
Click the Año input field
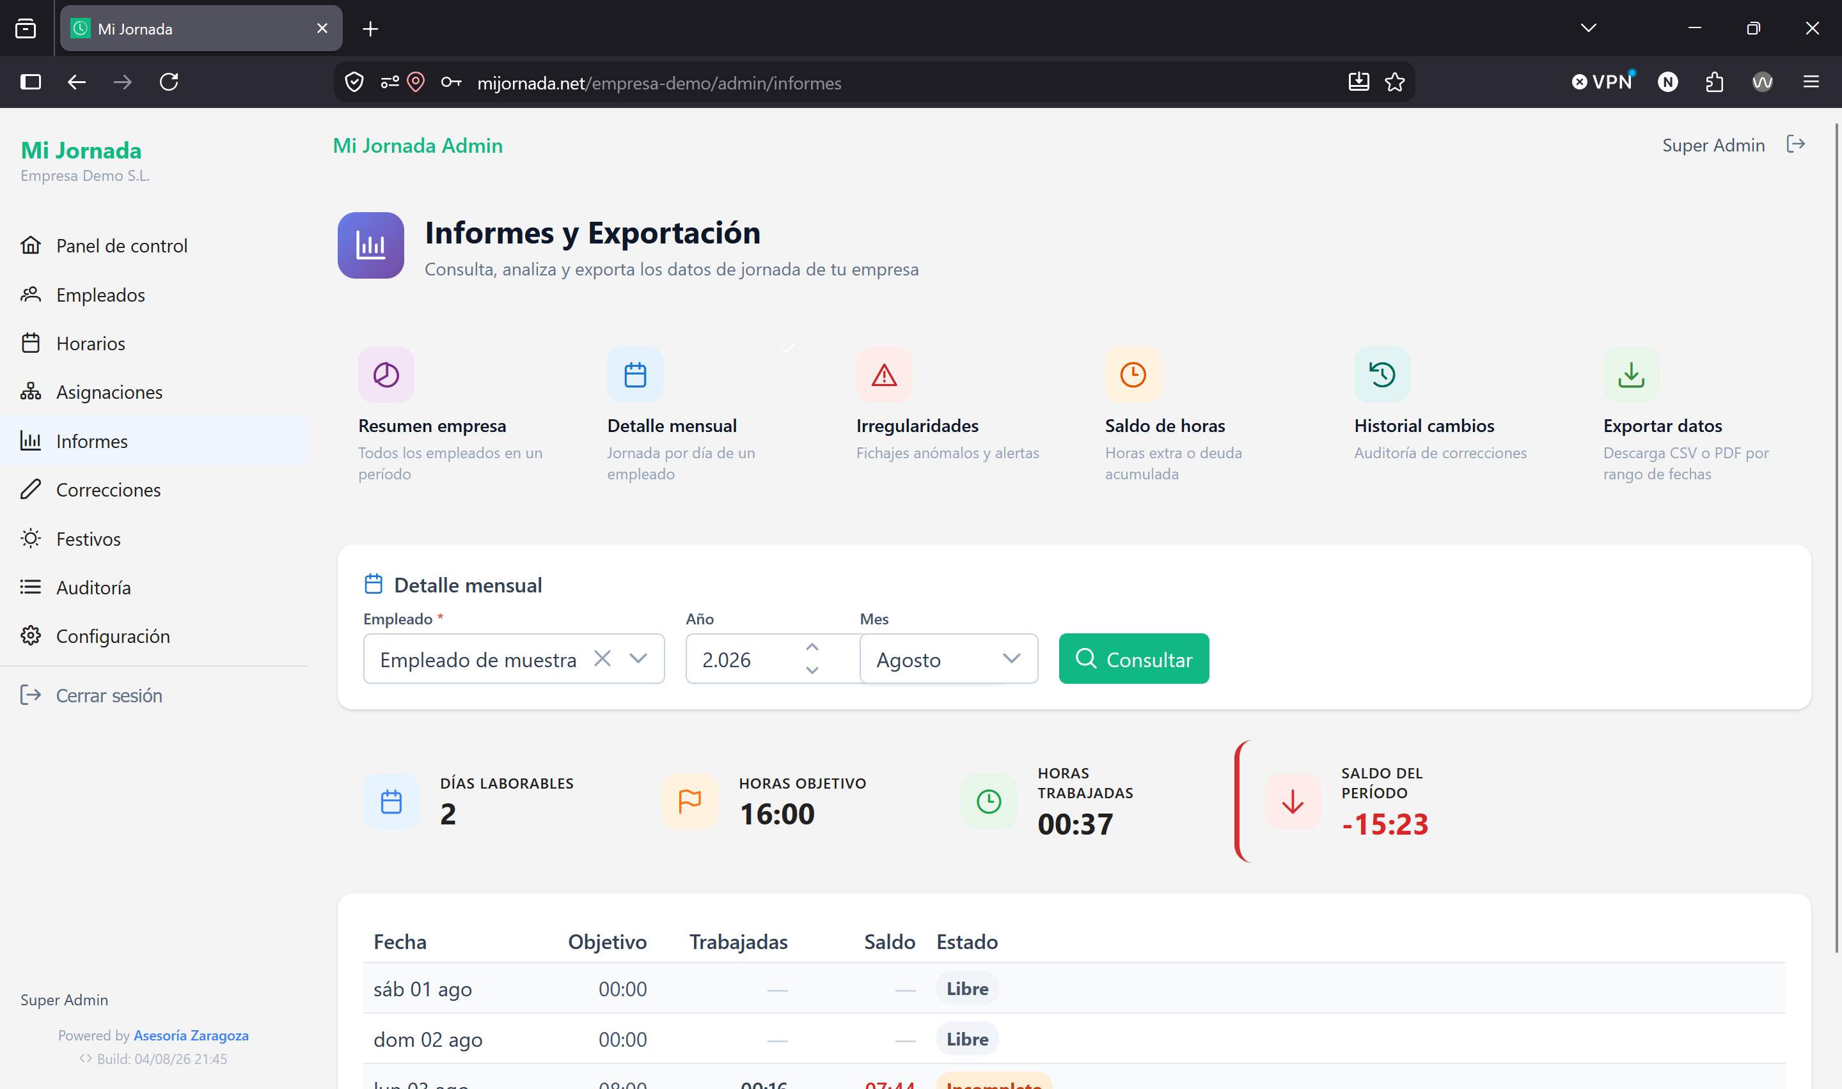point(773,659)
